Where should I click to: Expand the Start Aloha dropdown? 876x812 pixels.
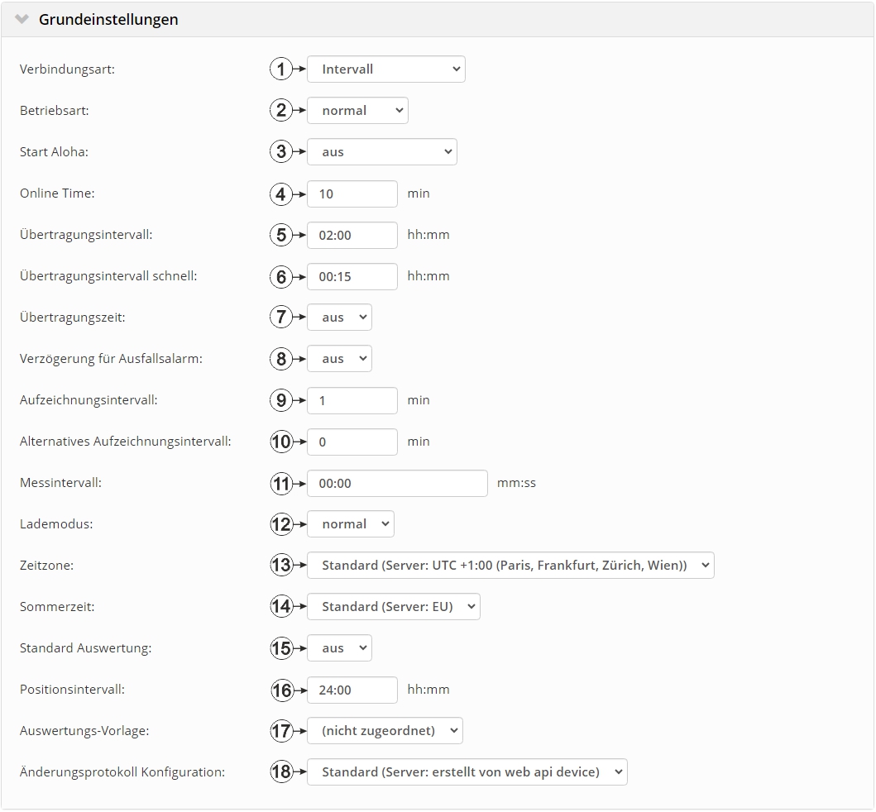pyautogui.click(x=381, y=152)
